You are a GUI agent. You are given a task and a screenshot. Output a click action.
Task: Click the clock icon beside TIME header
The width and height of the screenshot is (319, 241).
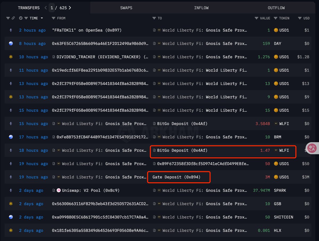coord(21,18)
